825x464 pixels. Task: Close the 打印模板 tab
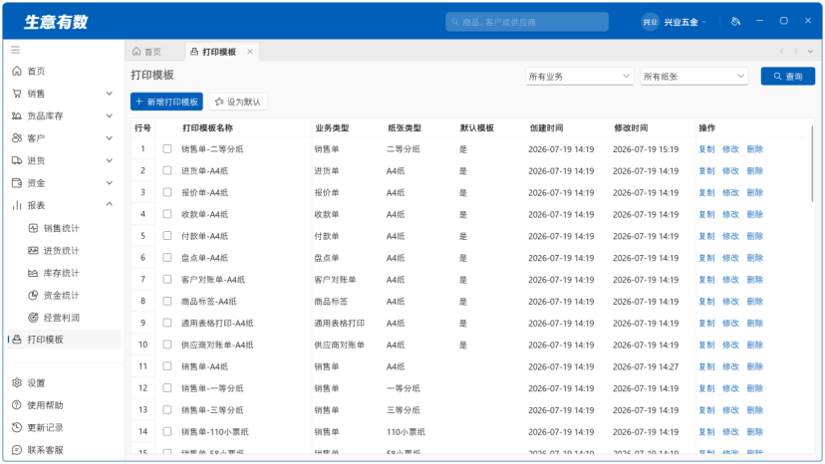[x=250, y=52]
